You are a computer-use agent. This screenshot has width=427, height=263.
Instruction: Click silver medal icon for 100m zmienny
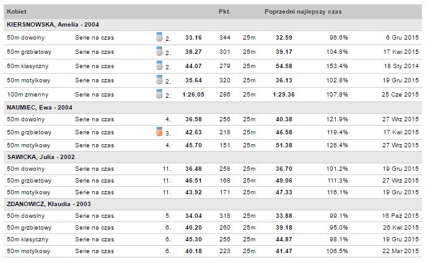(159, 95)
